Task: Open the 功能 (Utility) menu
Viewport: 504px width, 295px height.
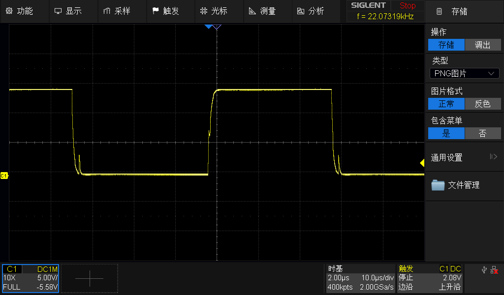Action: click(x=25, y=11)
